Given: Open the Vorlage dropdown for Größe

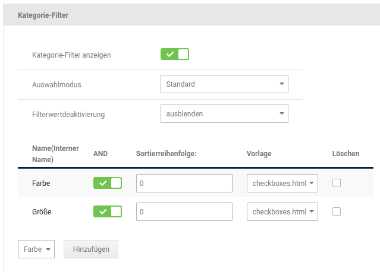Looking at the screenshot, I should click(x=282, y=211).
